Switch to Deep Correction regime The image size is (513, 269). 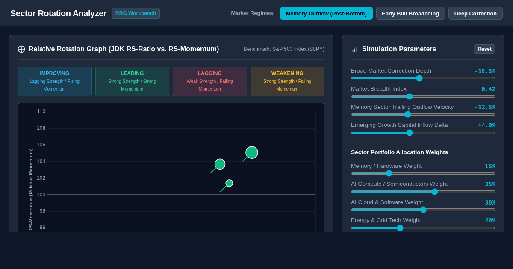click(475, 13)
